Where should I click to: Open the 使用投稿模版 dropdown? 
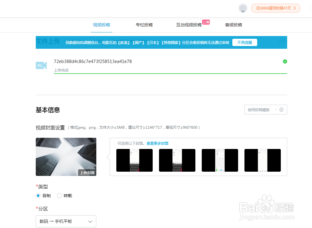click(259, 110)
